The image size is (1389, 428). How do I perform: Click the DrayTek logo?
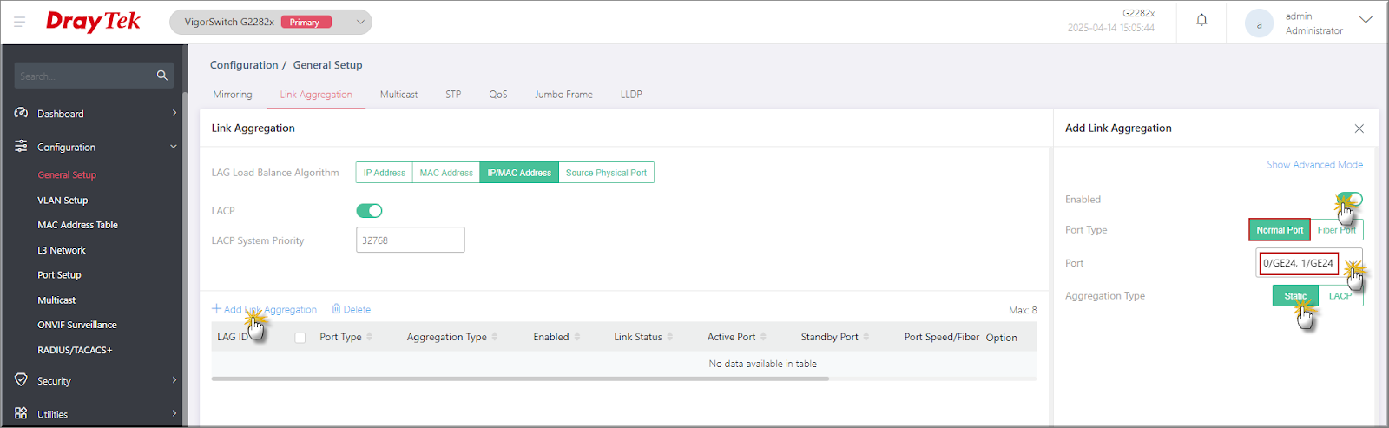click(x=93, y=22)
